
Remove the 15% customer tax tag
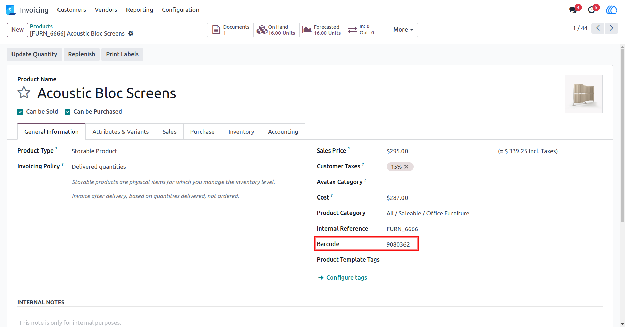(406, 167)
